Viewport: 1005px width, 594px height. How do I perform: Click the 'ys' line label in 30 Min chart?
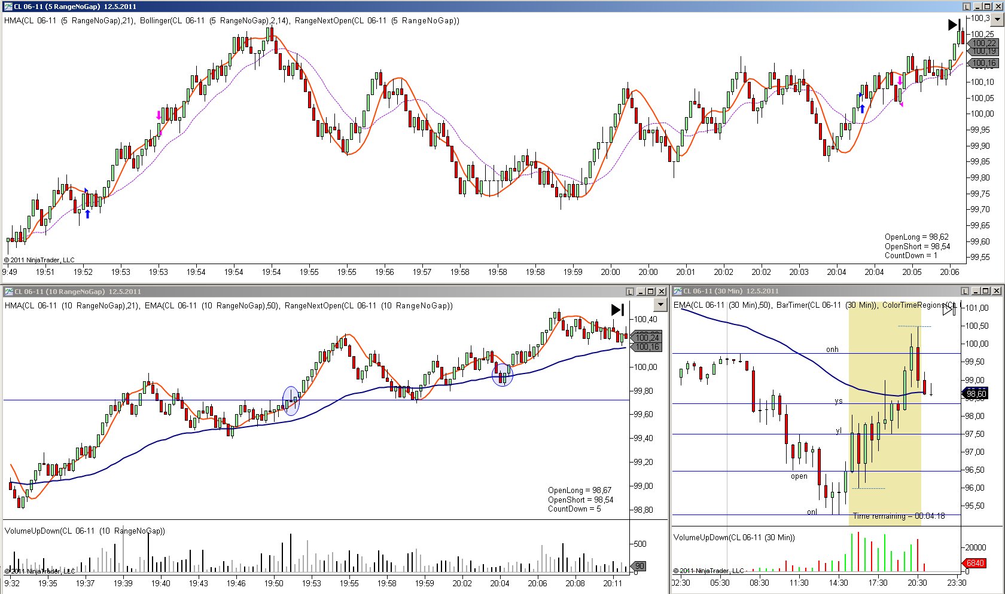pos(838,401)
